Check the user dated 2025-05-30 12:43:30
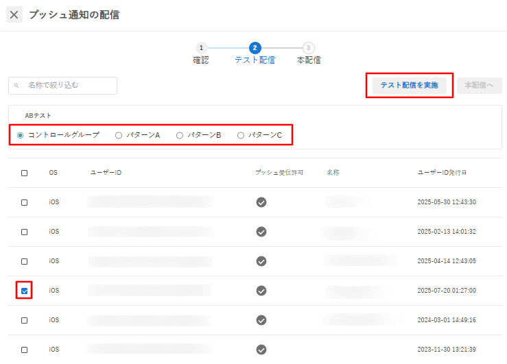 pos(24,202)
